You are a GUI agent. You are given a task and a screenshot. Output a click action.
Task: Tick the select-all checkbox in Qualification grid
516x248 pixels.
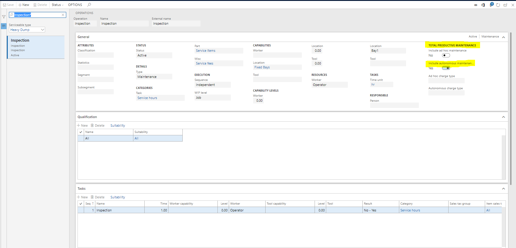(81, 132)
